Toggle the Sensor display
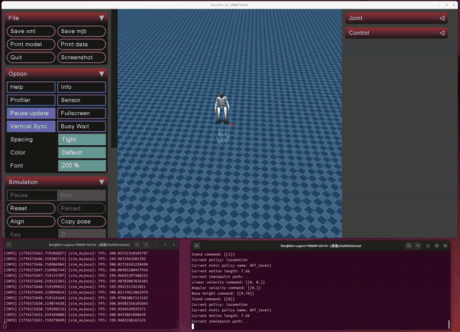This screenshot has width=460, height=332. coord(81,100)
